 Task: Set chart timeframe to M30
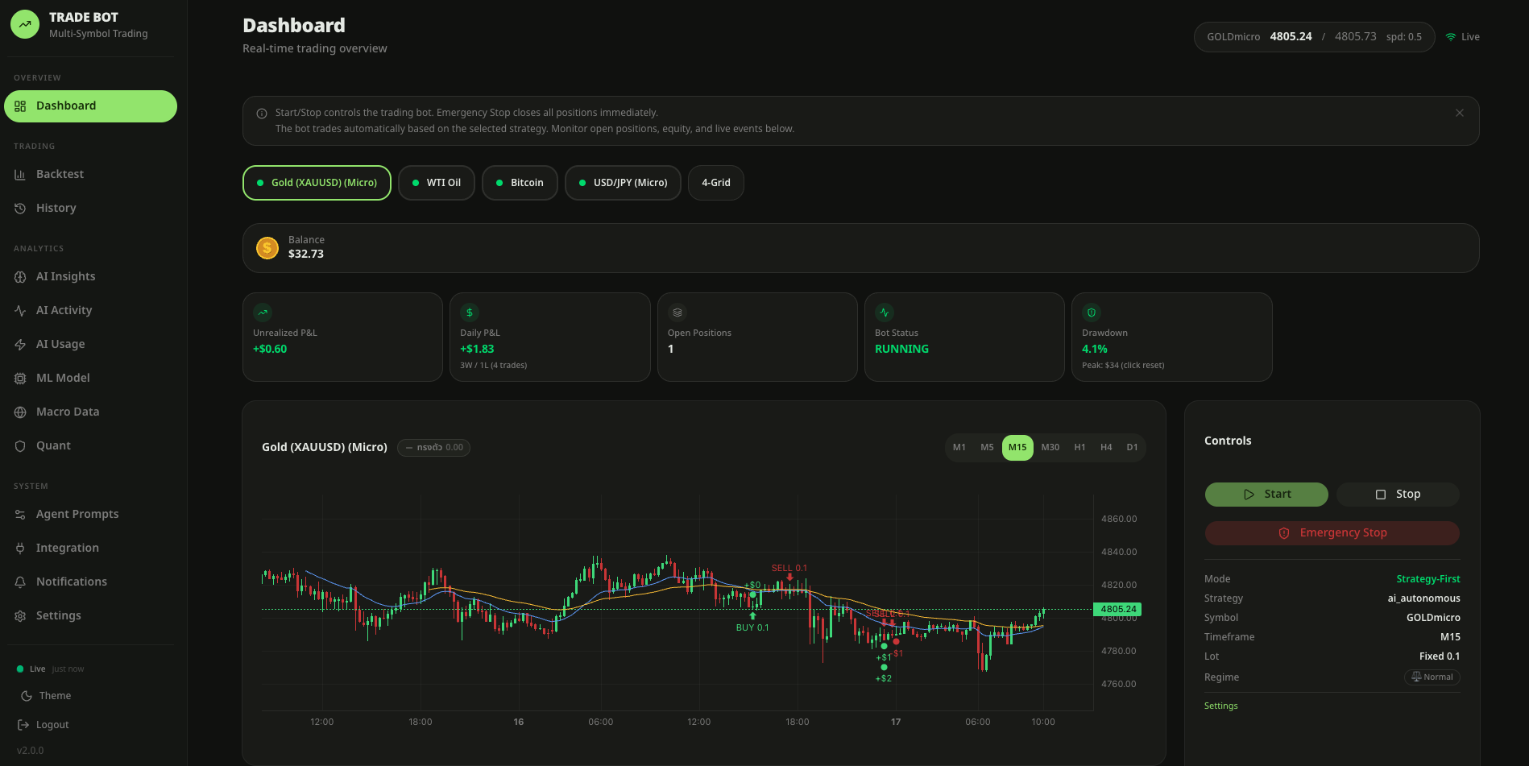coord(1050,448)
